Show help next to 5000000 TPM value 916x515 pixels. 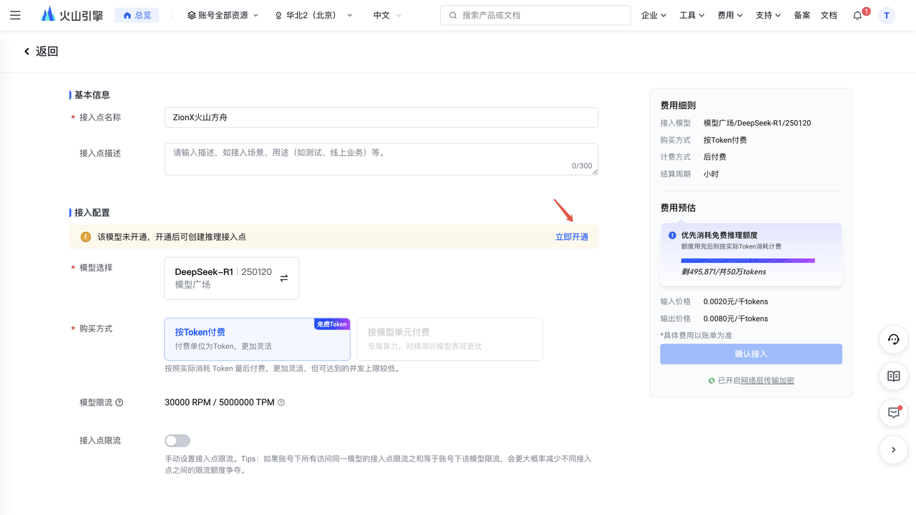click(x=281, y=403)
